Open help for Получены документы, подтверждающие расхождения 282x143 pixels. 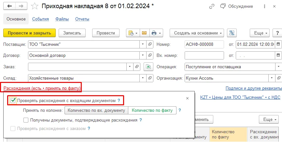click(x=141, y=120)
